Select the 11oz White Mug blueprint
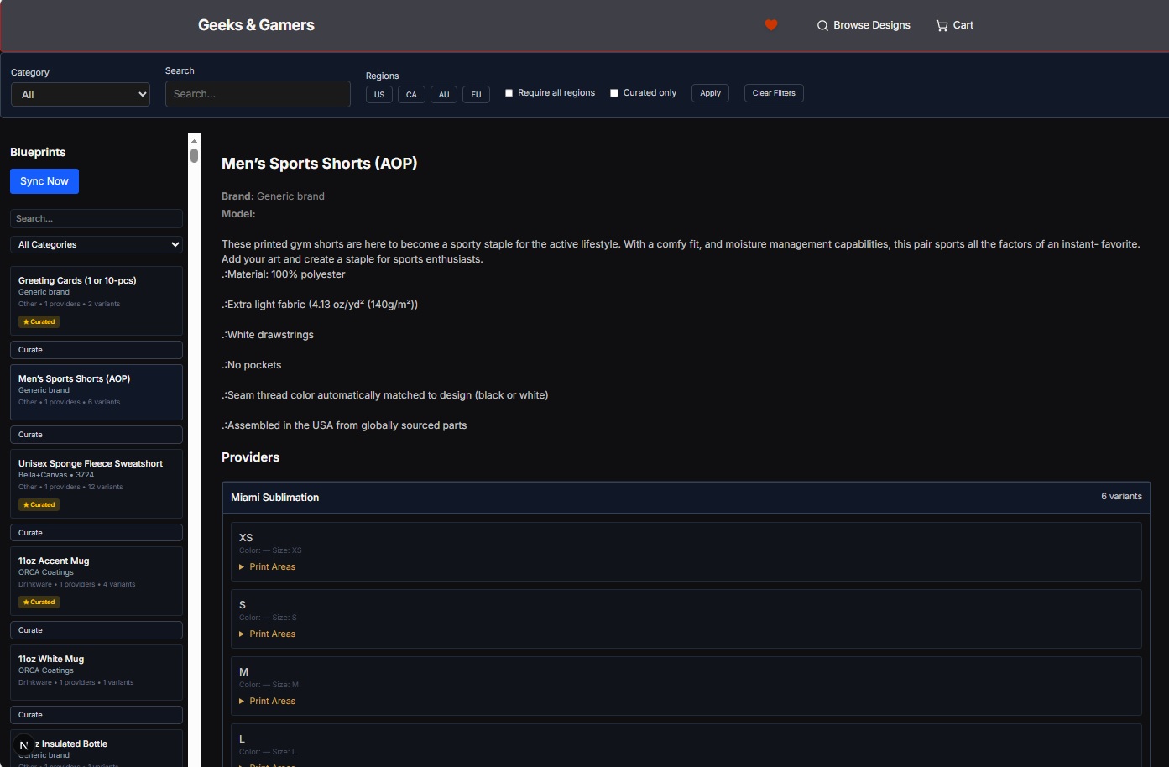The image size is (1169, 767). point(97,672)
